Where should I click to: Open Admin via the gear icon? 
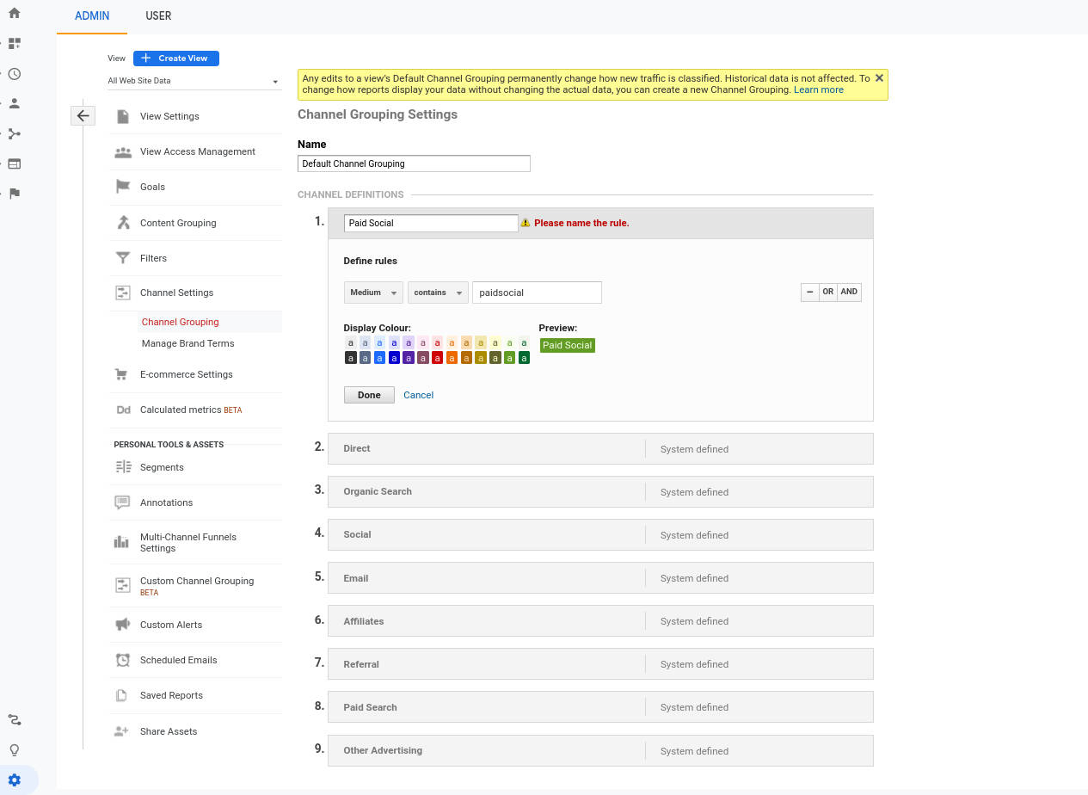coord(15,780)
